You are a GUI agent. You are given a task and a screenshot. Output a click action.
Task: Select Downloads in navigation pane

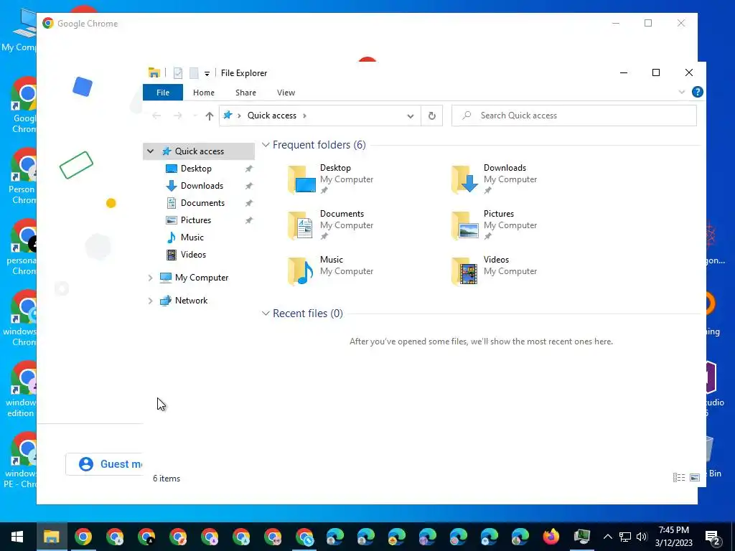(x=202, y=186)
